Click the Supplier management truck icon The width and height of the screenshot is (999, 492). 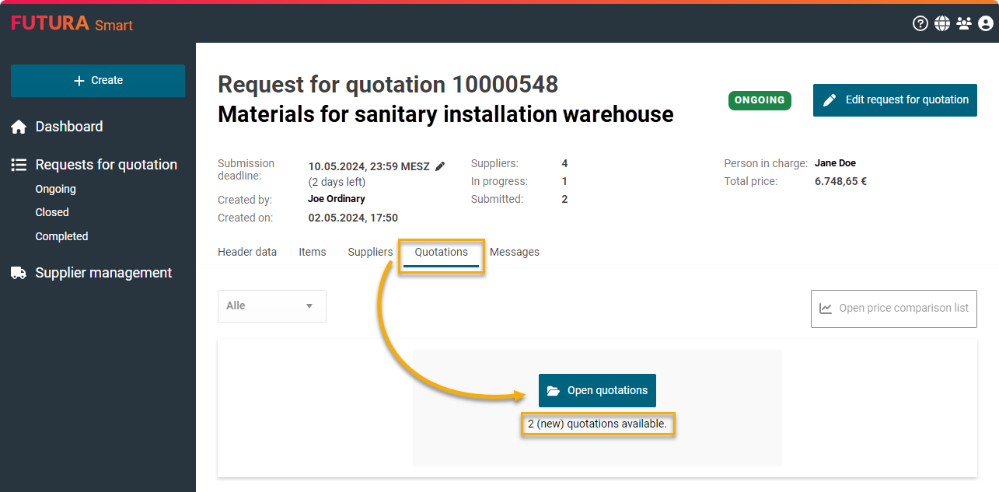point(19,273)
